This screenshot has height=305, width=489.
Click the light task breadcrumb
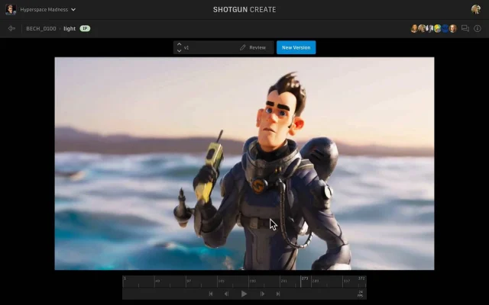coord(70,29)
